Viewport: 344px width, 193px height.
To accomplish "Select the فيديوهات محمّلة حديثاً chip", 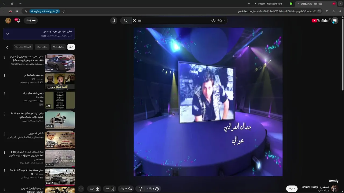I will tap(23, 47).
